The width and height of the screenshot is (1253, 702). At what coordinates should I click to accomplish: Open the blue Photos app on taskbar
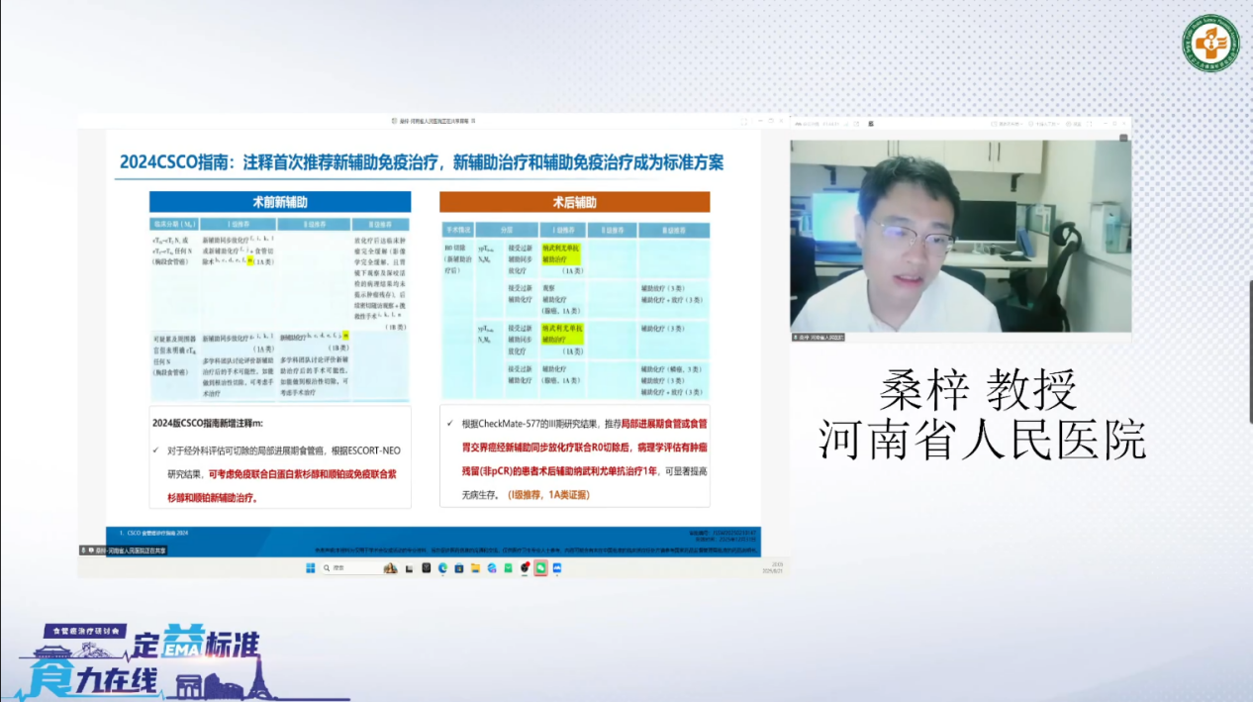(x=557, y=568)
